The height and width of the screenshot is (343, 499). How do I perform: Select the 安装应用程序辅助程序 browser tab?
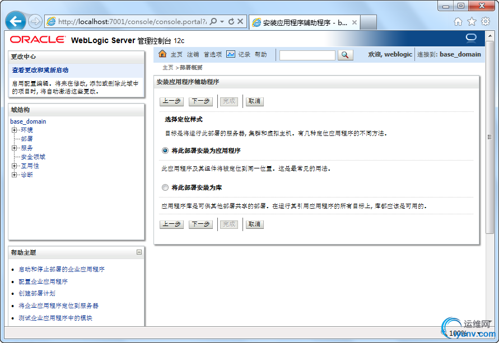point(305,22)
